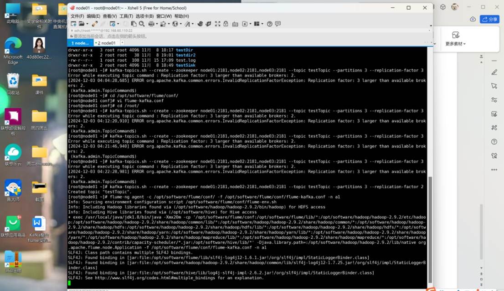Image resolution: width=504 pixels, height=291 pixels.
Task: Click the 分享 share button in background window
Action: 489,19
